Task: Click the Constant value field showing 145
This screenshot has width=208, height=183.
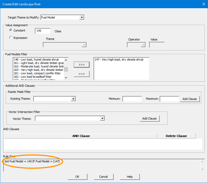Action: [43, 31]
